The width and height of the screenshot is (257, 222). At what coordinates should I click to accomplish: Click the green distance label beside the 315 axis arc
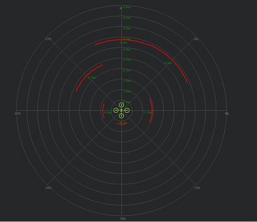(x=92, y=78)
